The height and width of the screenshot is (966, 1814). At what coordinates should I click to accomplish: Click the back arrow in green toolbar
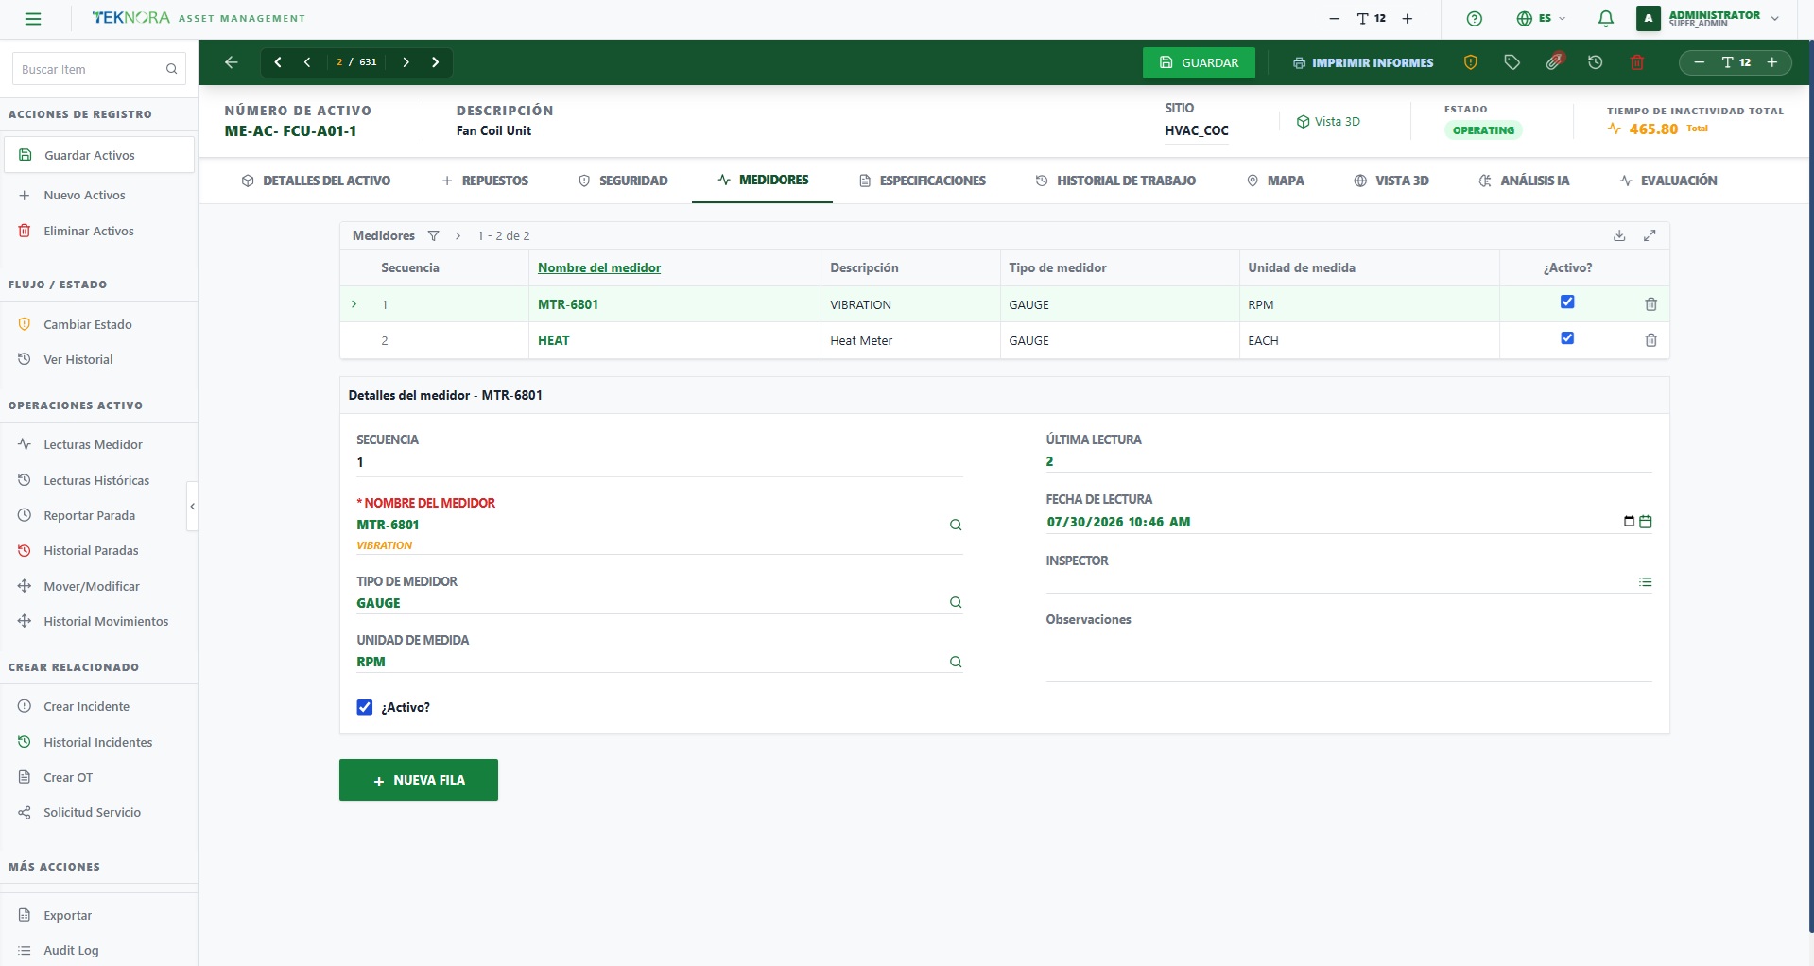[232, 62]
